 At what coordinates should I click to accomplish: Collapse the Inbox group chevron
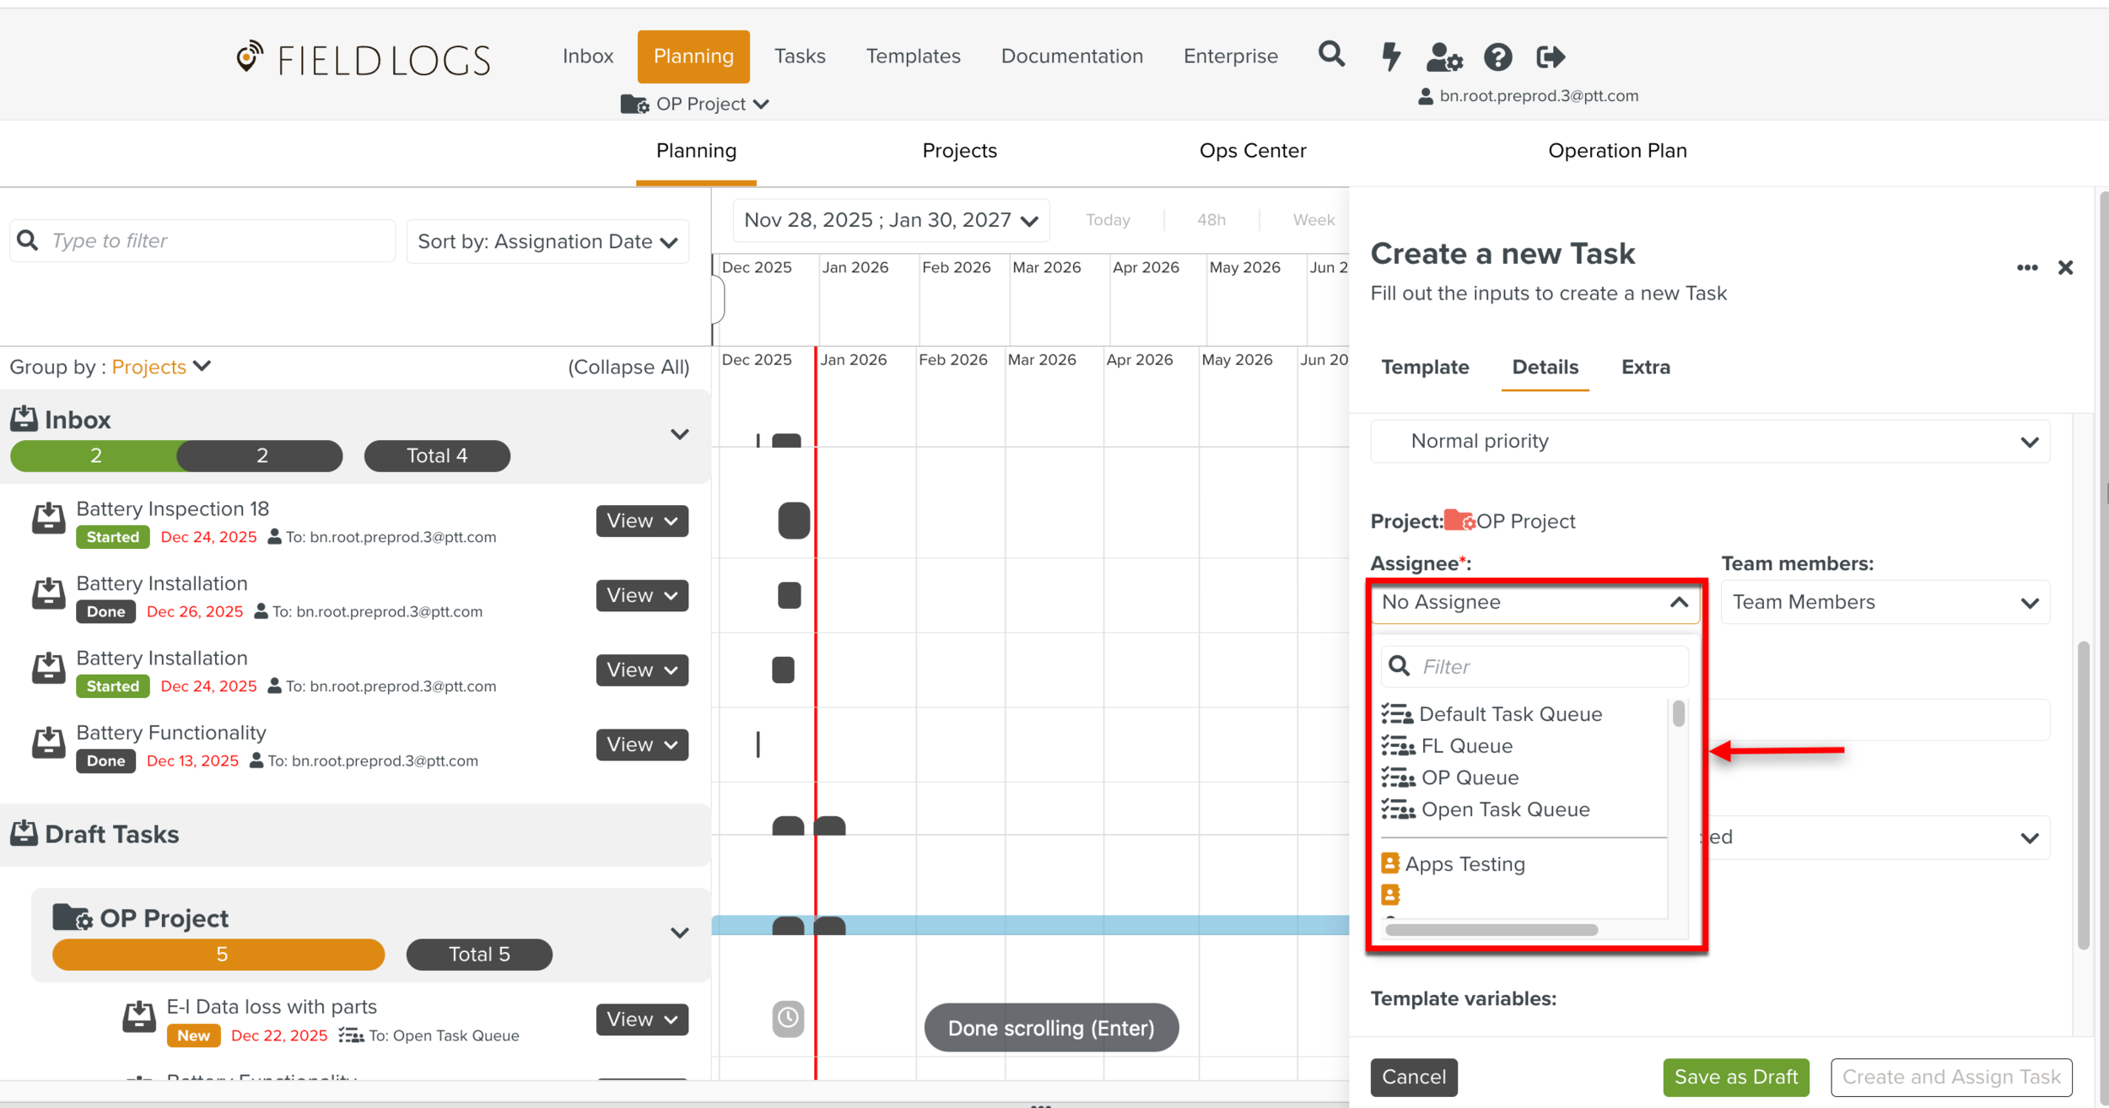click(679, 434)
